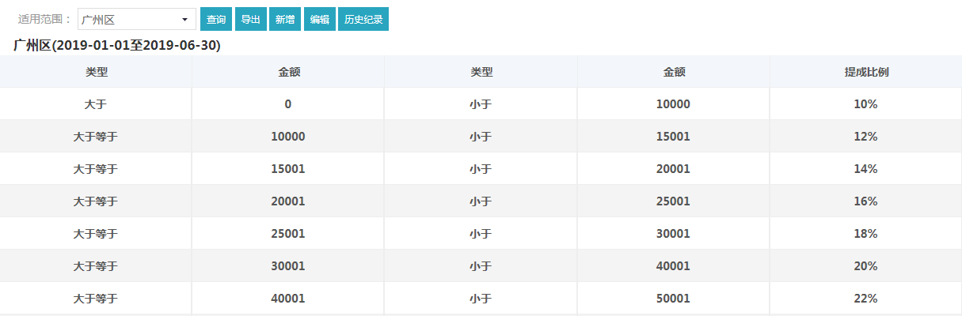Click the 小于 cell in the 14% row

click(481, 169)
